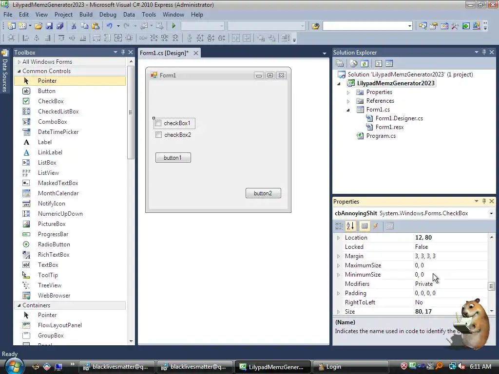Click the Open File folder icon

pyautogui.click(x=38, y=26)
